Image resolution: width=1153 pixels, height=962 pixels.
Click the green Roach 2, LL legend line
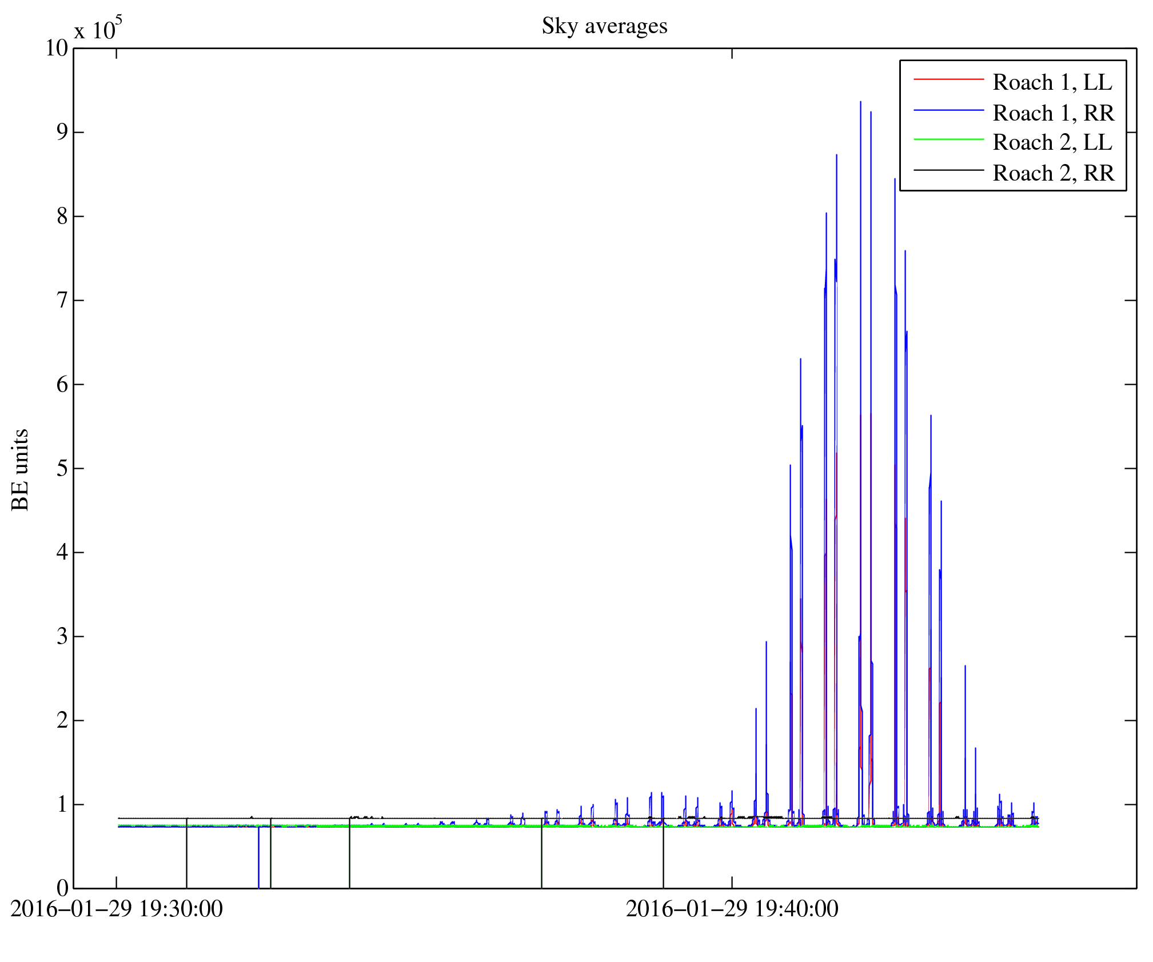(948, 139)
